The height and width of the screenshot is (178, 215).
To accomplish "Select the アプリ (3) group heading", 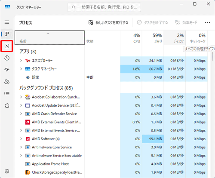I will 28,52.
